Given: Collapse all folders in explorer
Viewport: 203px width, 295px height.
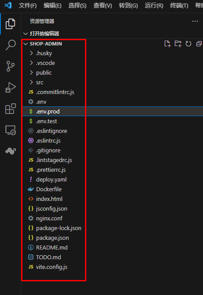Looking at the screenshot, I should click(199, 44).
